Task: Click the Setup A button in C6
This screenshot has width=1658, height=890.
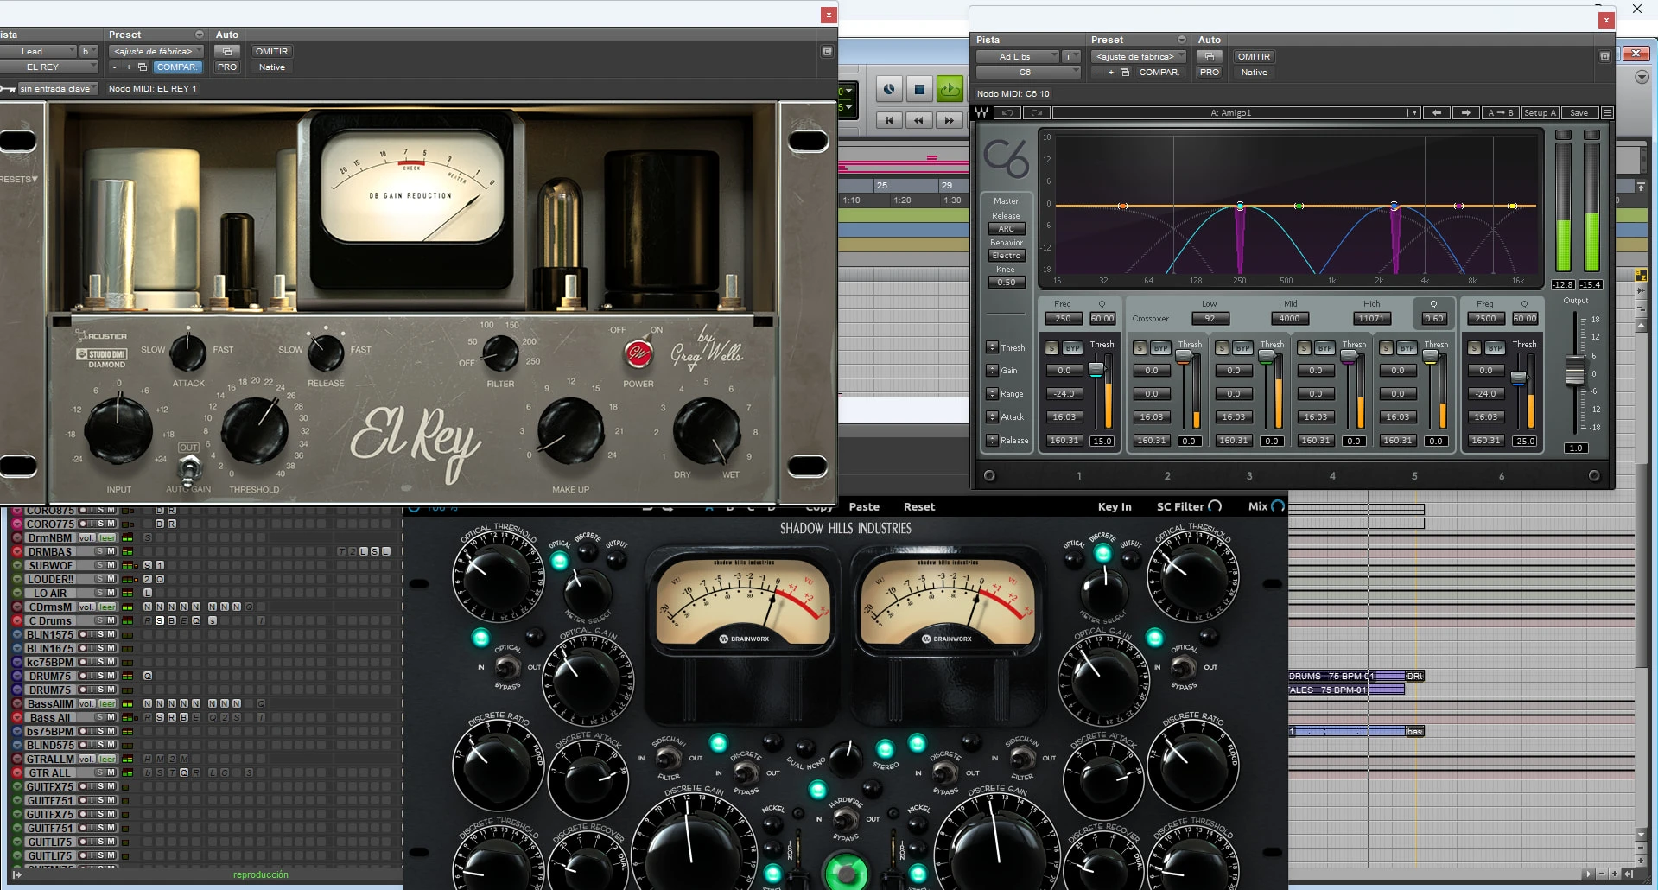Action: (x=1539, y=112)
